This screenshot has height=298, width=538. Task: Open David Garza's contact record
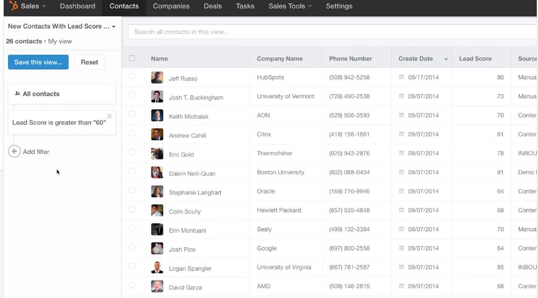(x=186, y=287)
